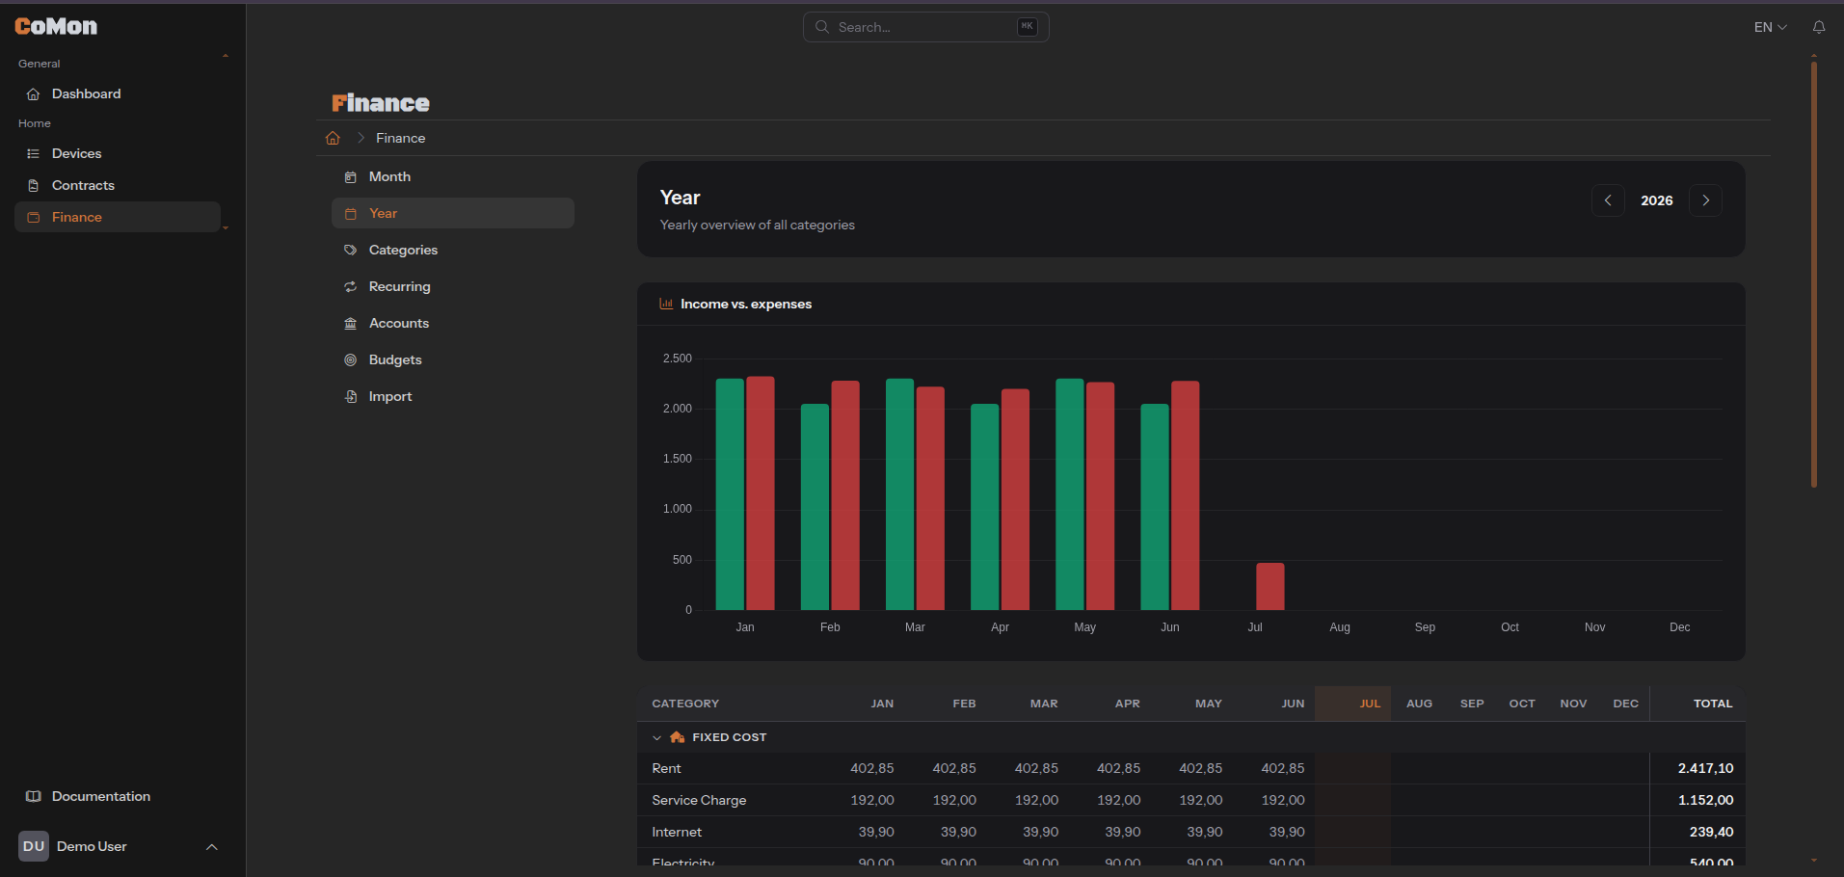1844x877 pixels.
Task: Select the Internet row label
Action: tap(677, 833)
